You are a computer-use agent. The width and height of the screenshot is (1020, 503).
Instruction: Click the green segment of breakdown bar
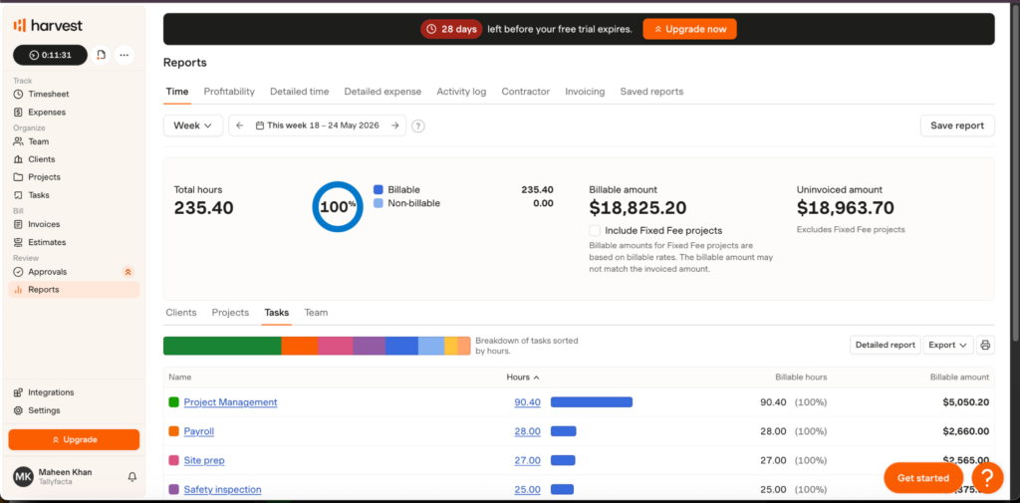click(x=222, y=346)
